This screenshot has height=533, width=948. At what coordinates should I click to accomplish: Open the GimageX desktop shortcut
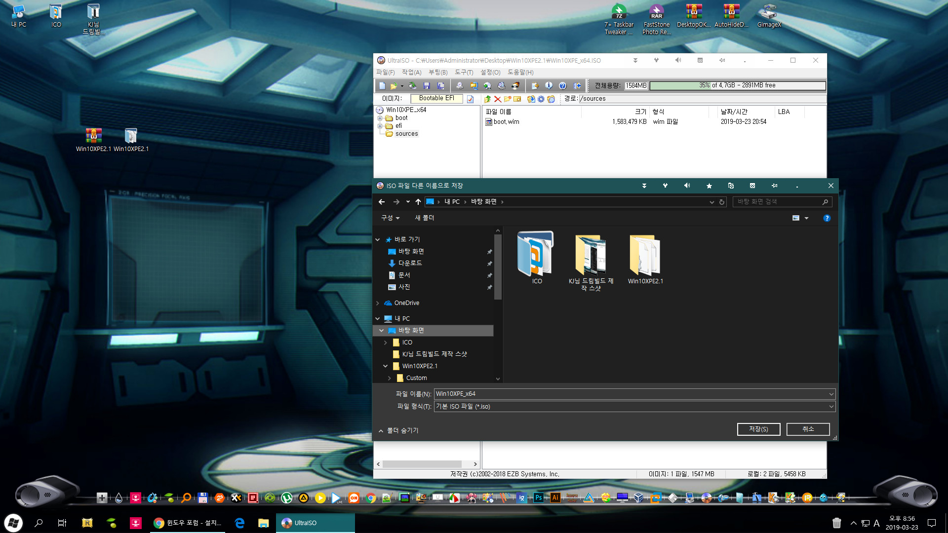[769, 16]
